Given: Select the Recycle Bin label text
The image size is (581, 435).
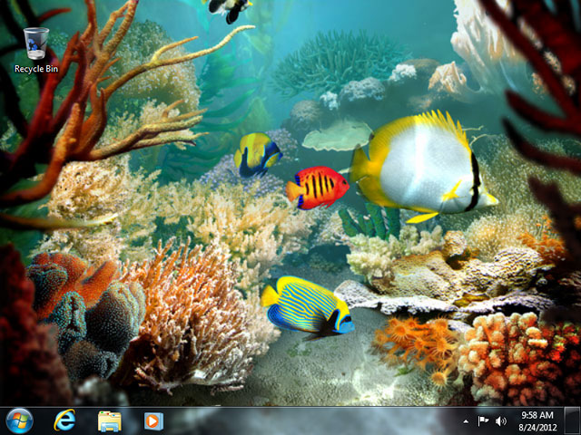Looking at the screenshot, I should pyautogui.click(x=36, y=69).
